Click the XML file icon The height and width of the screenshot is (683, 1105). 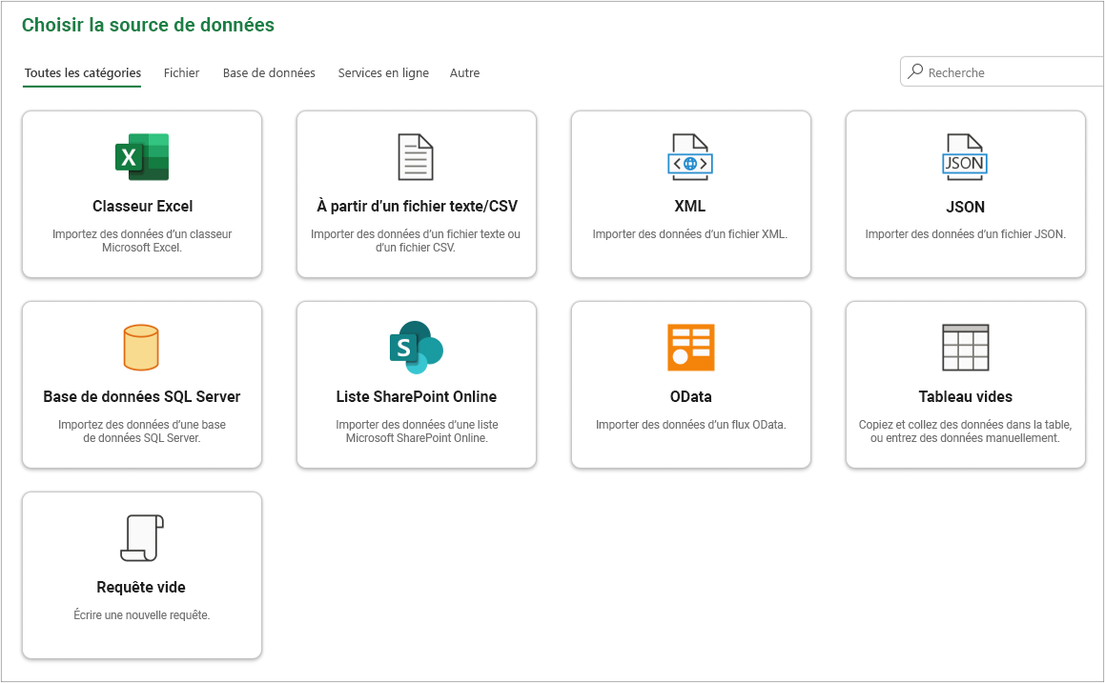click(x=690, y=157)
